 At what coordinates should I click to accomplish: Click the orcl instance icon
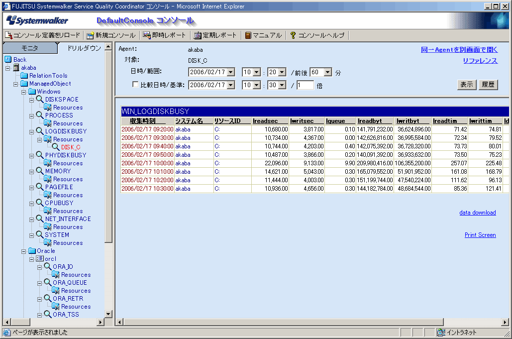click(40, 259)
